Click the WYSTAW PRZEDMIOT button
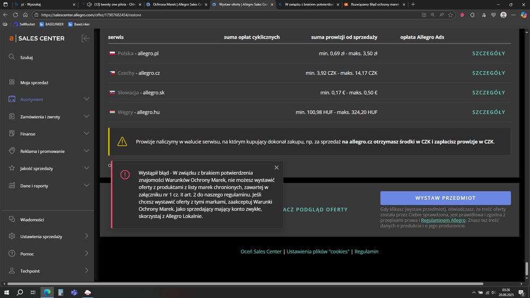 click(445, 198)
